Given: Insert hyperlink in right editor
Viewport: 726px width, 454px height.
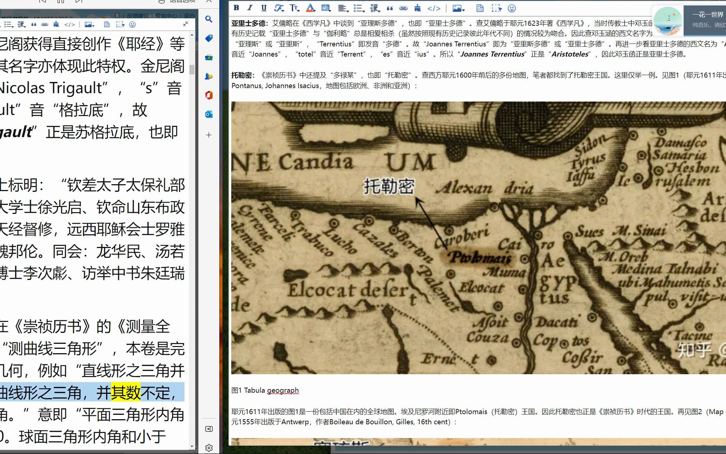Looking at the screenshot, I should point(403,8).
